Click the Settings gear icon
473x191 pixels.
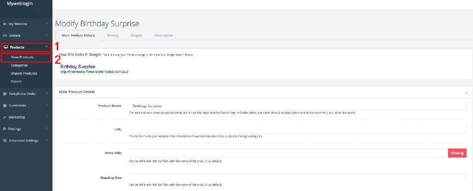tap(5, 129)
